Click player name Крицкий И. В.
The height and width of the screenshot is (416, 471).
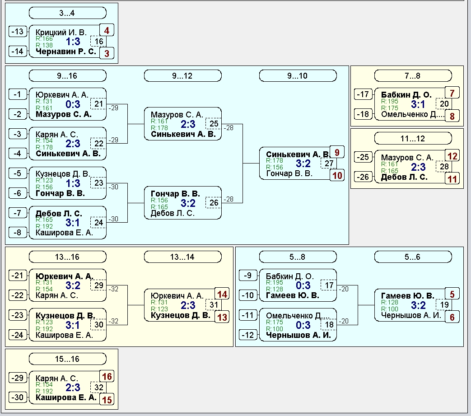pyautogui.click(x=61, y=32)
